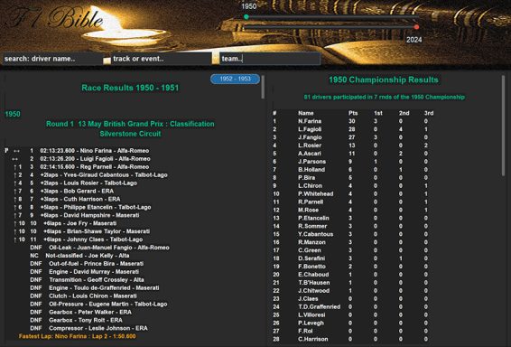Click the up arrow beside Louis Rosier

pyautogui.click(x=15, y=183)
